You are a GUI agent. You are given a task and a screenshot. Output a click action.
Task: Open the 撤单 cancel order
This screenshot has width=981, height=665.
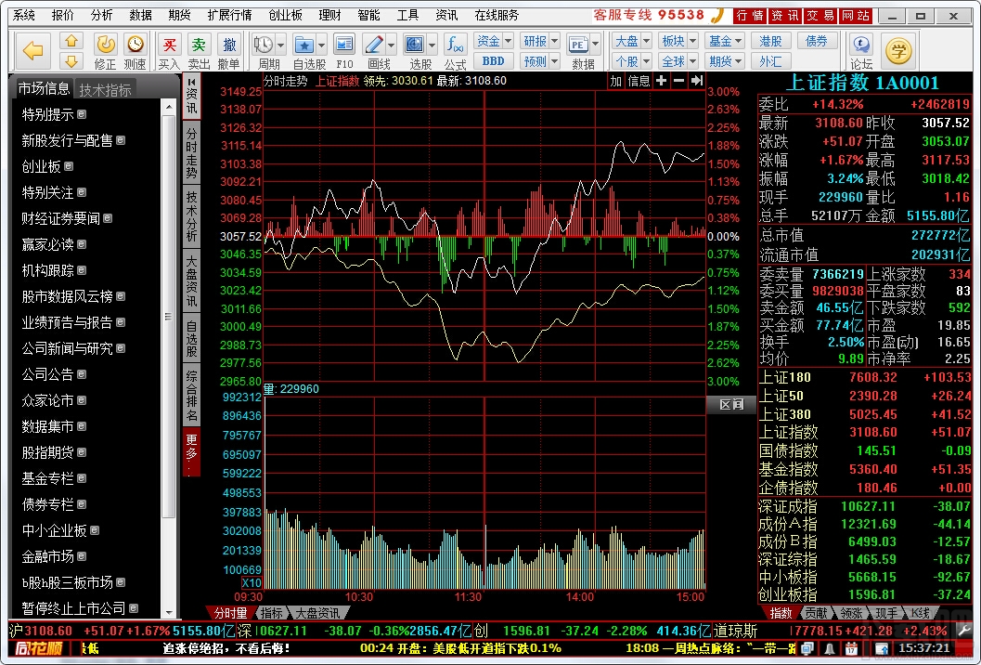[229, 51]
